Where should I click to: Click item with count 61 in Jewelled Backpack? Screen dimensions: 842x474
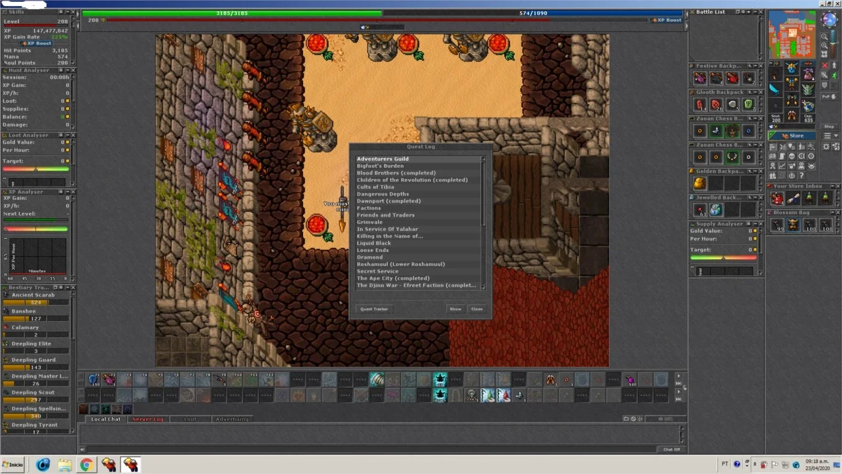pos(699,210)
